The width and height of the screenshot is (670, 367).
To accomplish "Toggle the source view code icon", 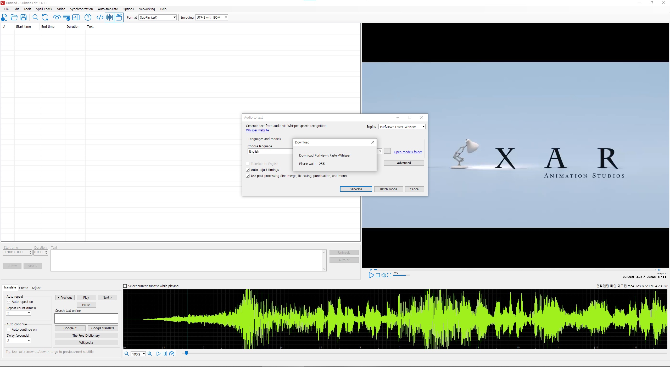I will tap(100, 18).
